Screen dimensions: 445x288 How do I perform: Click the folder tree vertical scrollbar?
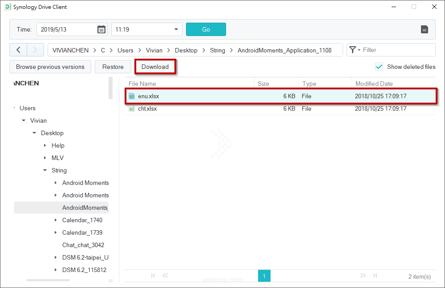111,88
